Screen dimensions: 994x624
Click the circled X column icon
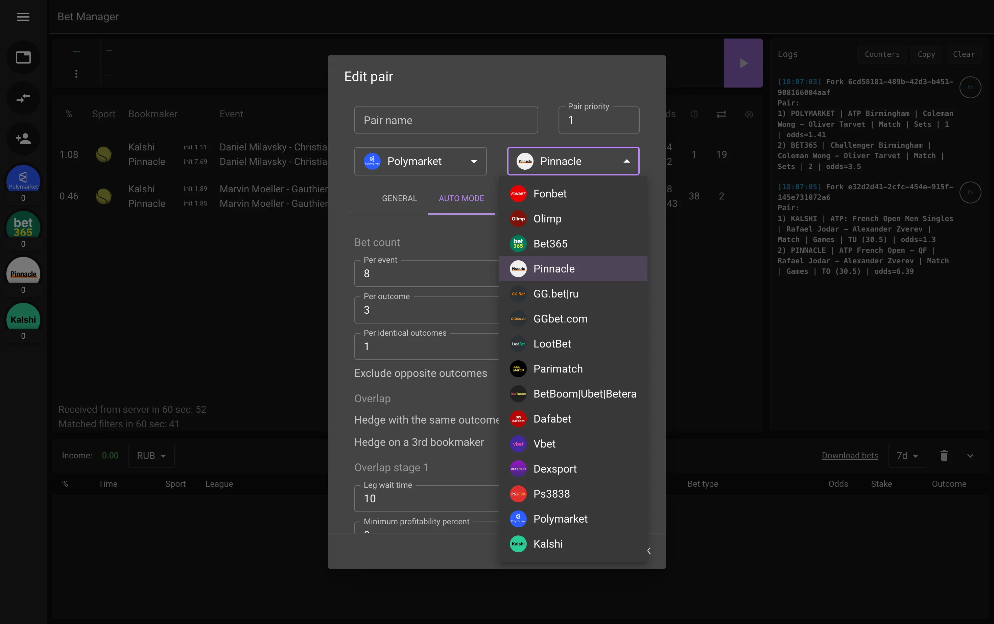point(749,114)
